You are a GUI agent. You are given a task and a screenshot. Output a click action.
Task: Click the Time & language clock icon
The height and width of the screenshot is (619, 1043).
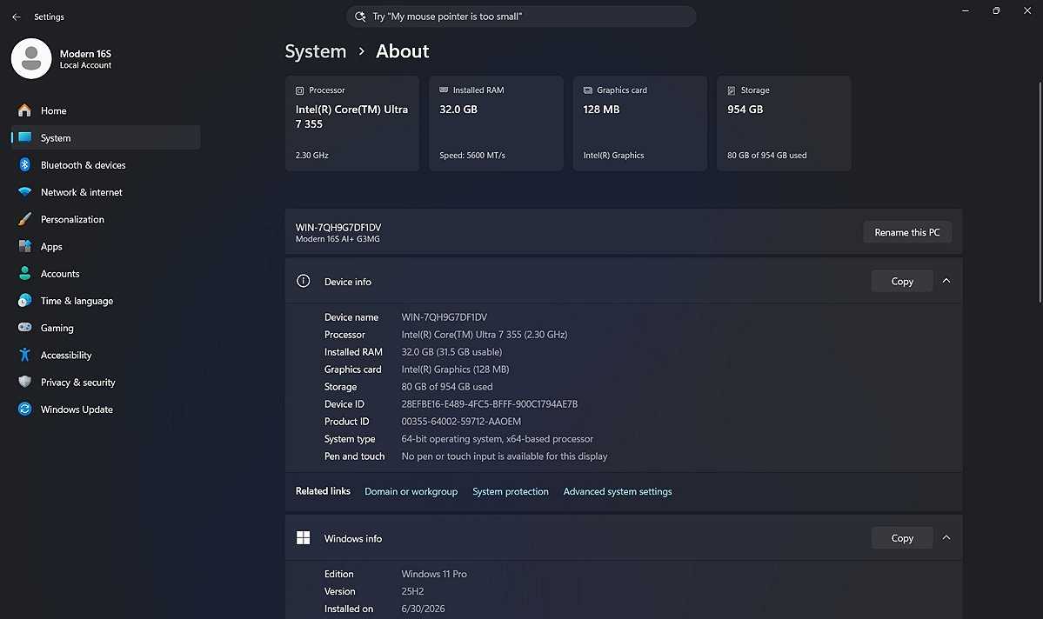point(24,301)
